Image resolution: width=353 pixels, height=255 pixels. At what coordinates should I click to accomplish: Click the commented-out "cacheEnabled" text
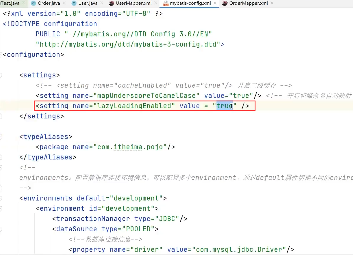(x=144, y=85)
